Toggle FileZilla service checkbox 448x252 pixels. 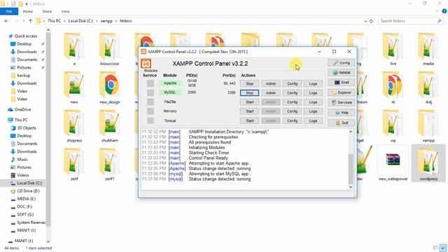(150, 101)
